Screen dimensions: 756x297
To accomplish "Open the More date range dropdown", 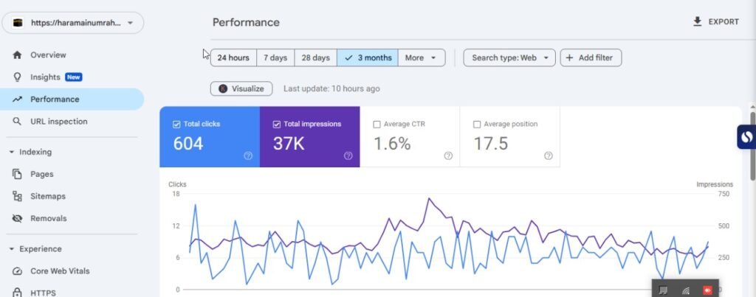I will point(422,57).
